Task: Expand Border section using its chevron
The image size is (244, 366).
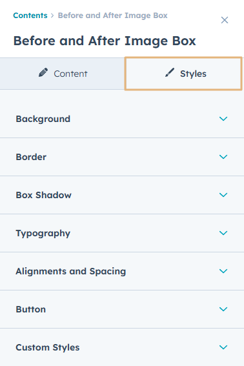Action: coord(223,157)
